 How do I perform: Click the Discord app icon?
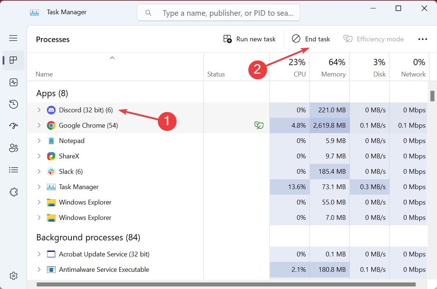(51, 110)
